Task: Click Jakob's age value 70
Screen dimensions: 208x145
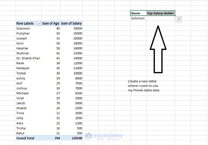Action: coord(58,103)
